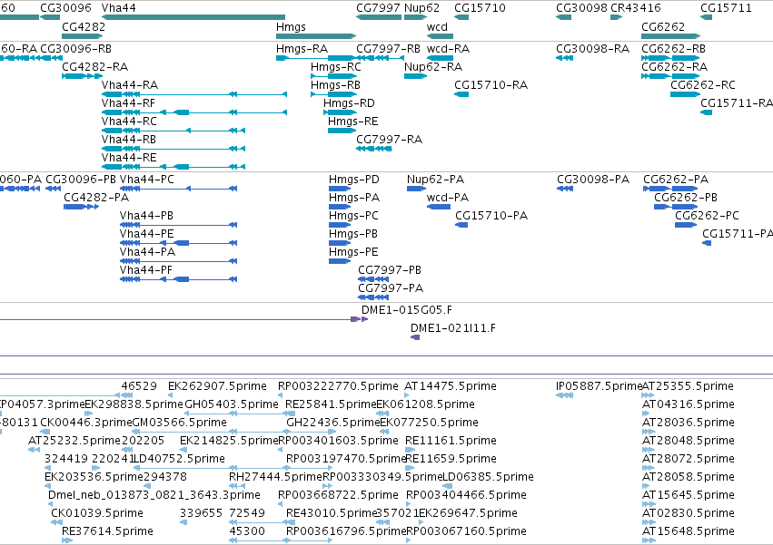Select protein Hmgs-PA
The height and width of the screenshot is (545, 773).
[340, 207]
